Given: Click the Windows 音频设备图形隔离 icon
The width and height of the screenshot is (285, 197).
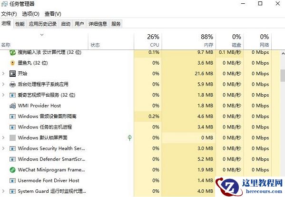Looking at the screenshot, I should point(12,117).
